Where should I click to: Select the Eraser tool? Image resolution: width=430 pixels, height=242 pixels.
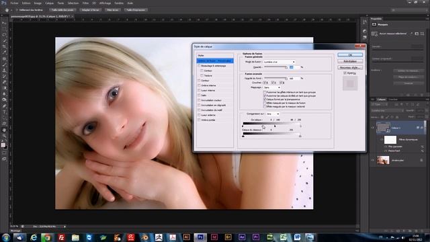pos(4,82)
